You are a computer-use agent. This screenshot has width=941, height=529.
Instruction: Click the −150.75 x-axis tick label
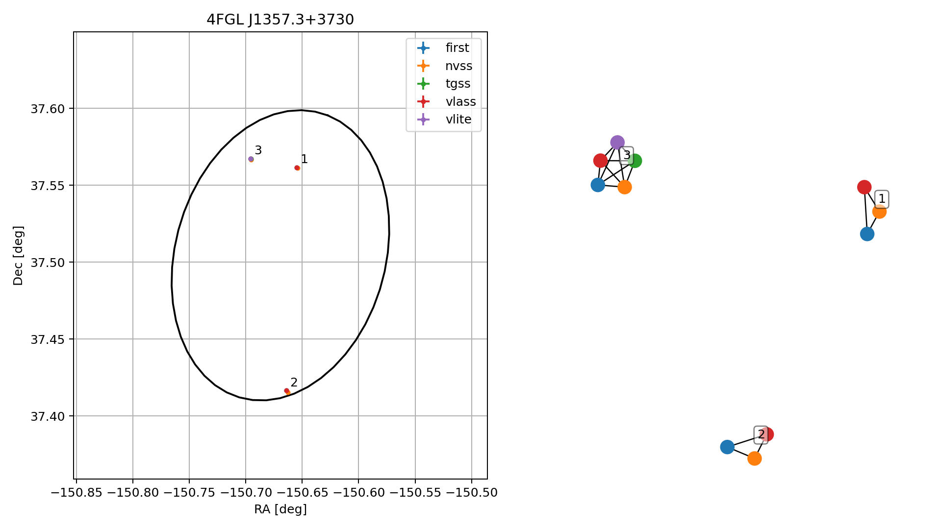189,493
